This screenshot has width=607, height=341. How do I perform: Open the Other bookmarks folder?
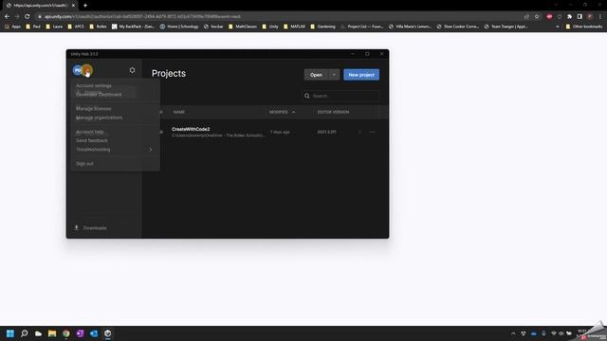(x=584, y=27)
